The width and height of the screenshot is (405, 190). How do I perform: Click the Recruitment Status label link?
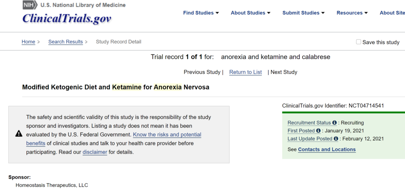click(x=309, y=123)
